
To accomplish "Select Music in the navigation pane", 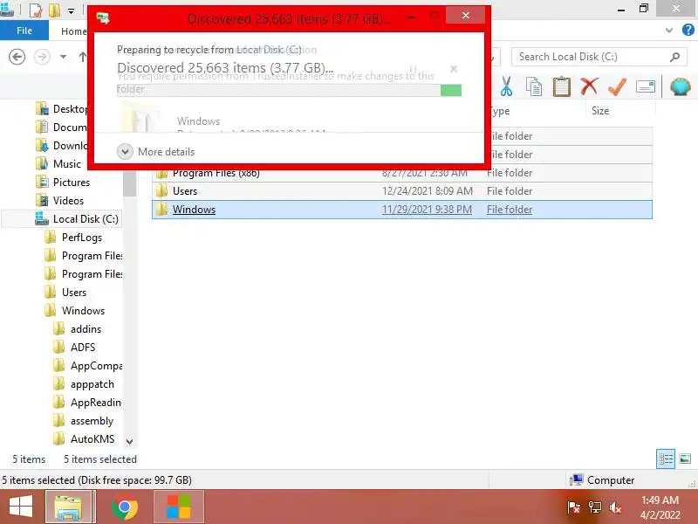I will pyautogui.click(x=58, y=163).
